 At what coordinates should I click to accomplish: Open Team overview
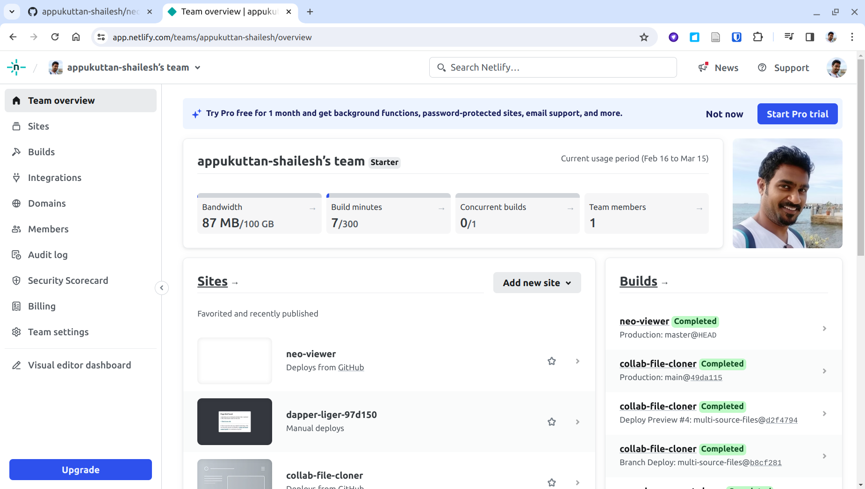[61, 100]
